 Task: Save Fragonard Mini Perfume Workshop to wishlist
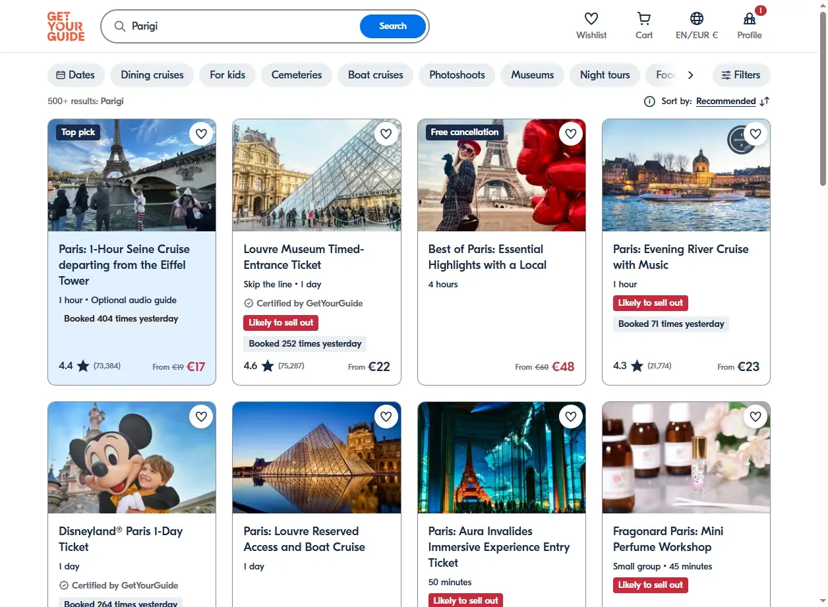[755, 417]
